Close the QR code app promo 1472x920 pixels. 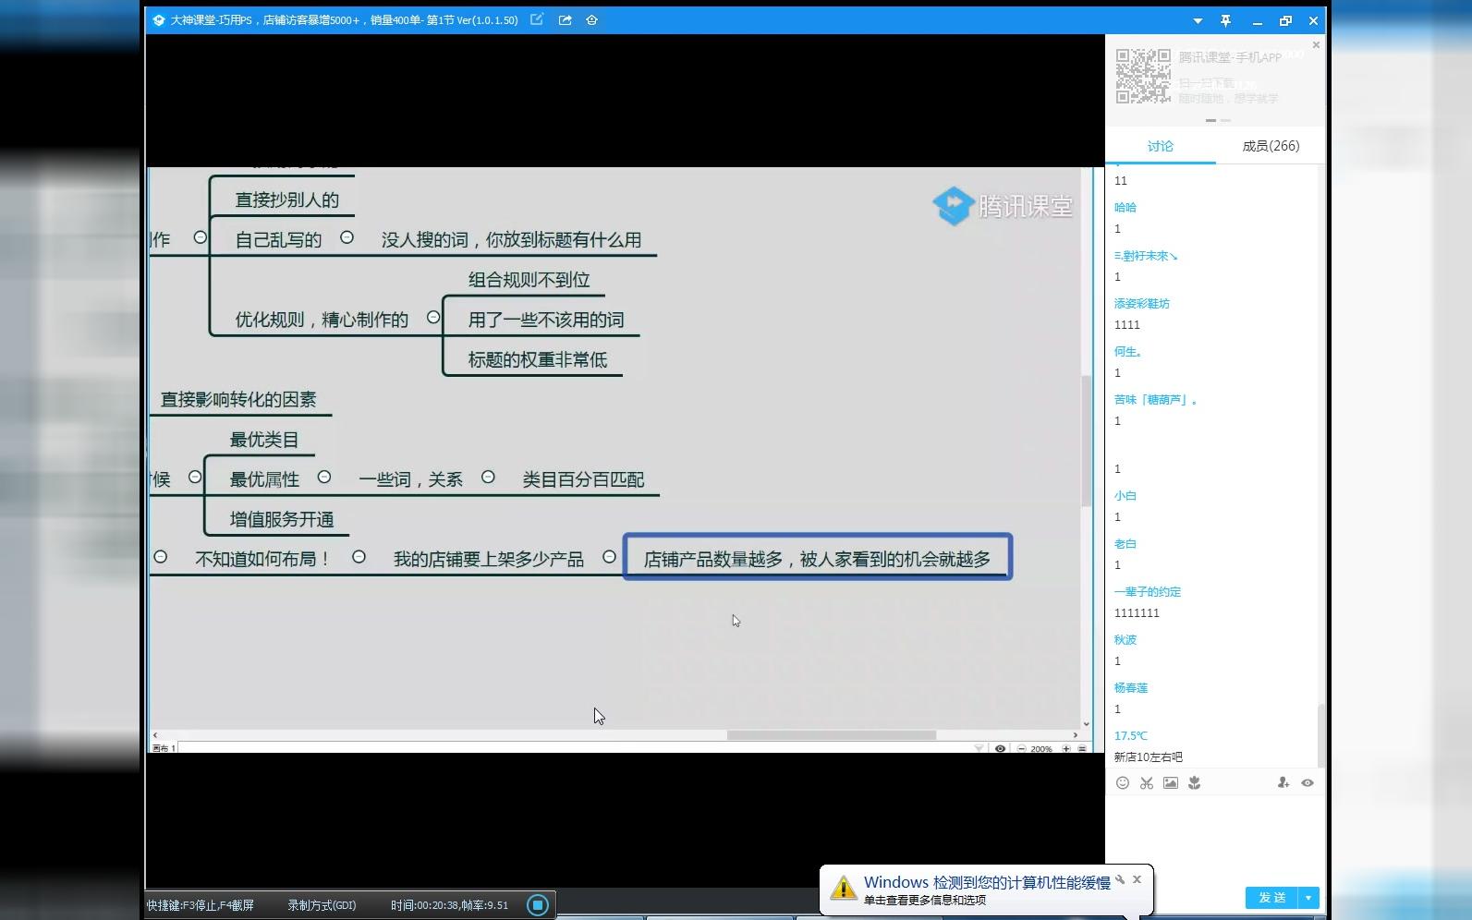[x=1316, y=44]
